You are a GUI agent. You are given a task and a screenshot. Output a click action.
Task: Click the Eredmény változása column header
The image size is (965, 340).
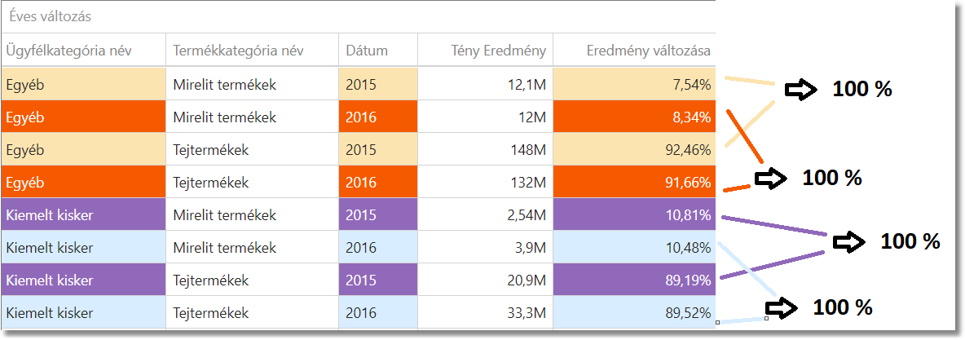pos(648,51)
